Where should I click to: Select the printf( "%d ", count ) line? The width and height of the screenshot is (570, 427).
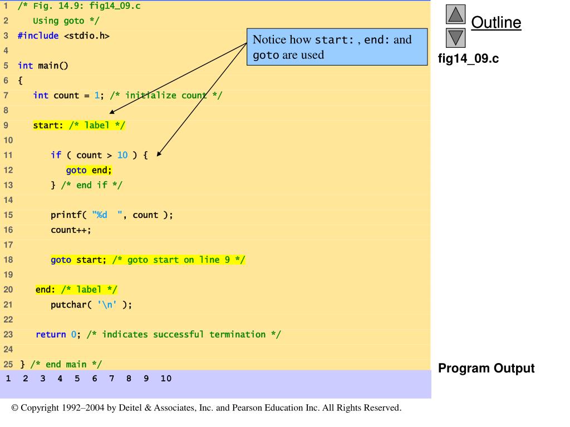click(x=111, y=215)
